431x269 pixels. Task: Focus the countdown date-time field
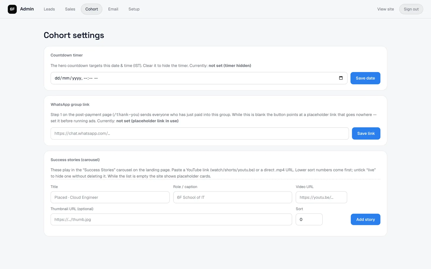click(199, 78)
